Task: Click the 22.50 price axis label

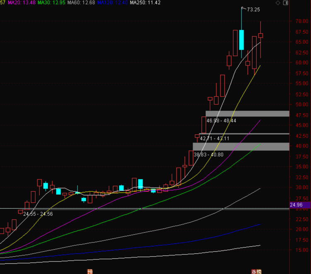Action: coord(302,219)
